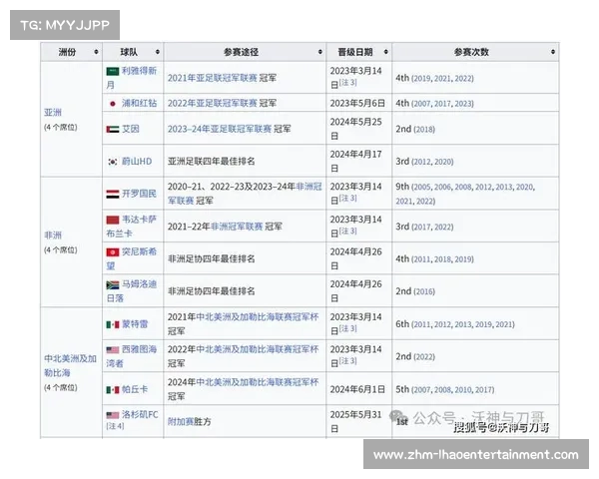Click the UAE flag beside 艾因
This screenshot has width=599, height=479.
tap(113, 130)
